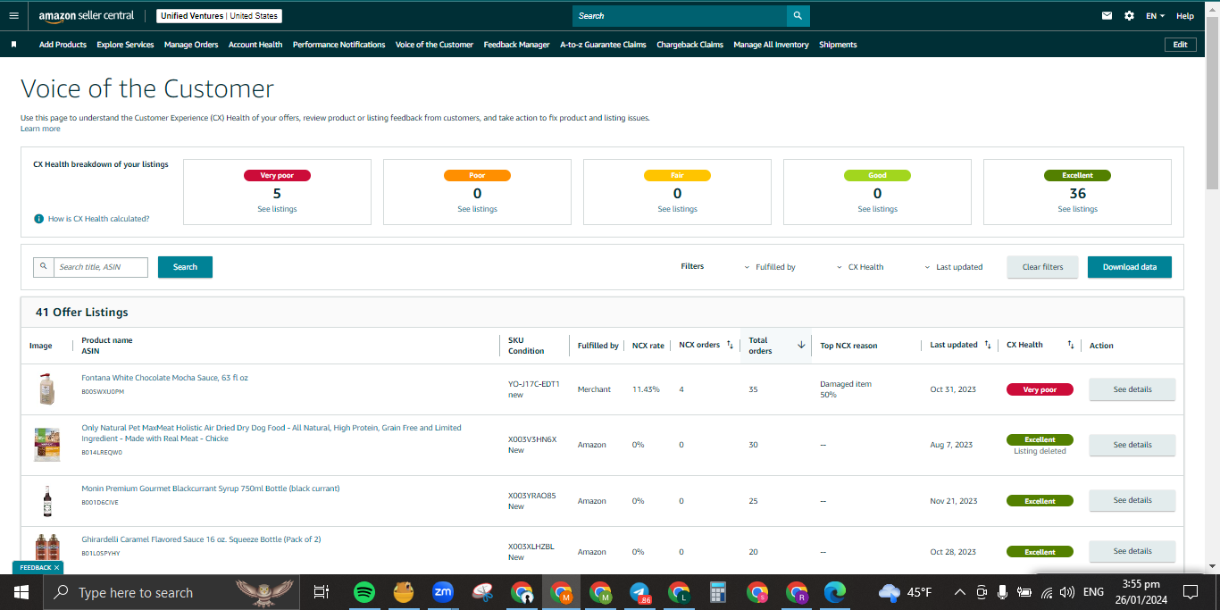1220x610 pixels.
Task: Open Spotify from the taskbar
Action: (x=363, y=592)
